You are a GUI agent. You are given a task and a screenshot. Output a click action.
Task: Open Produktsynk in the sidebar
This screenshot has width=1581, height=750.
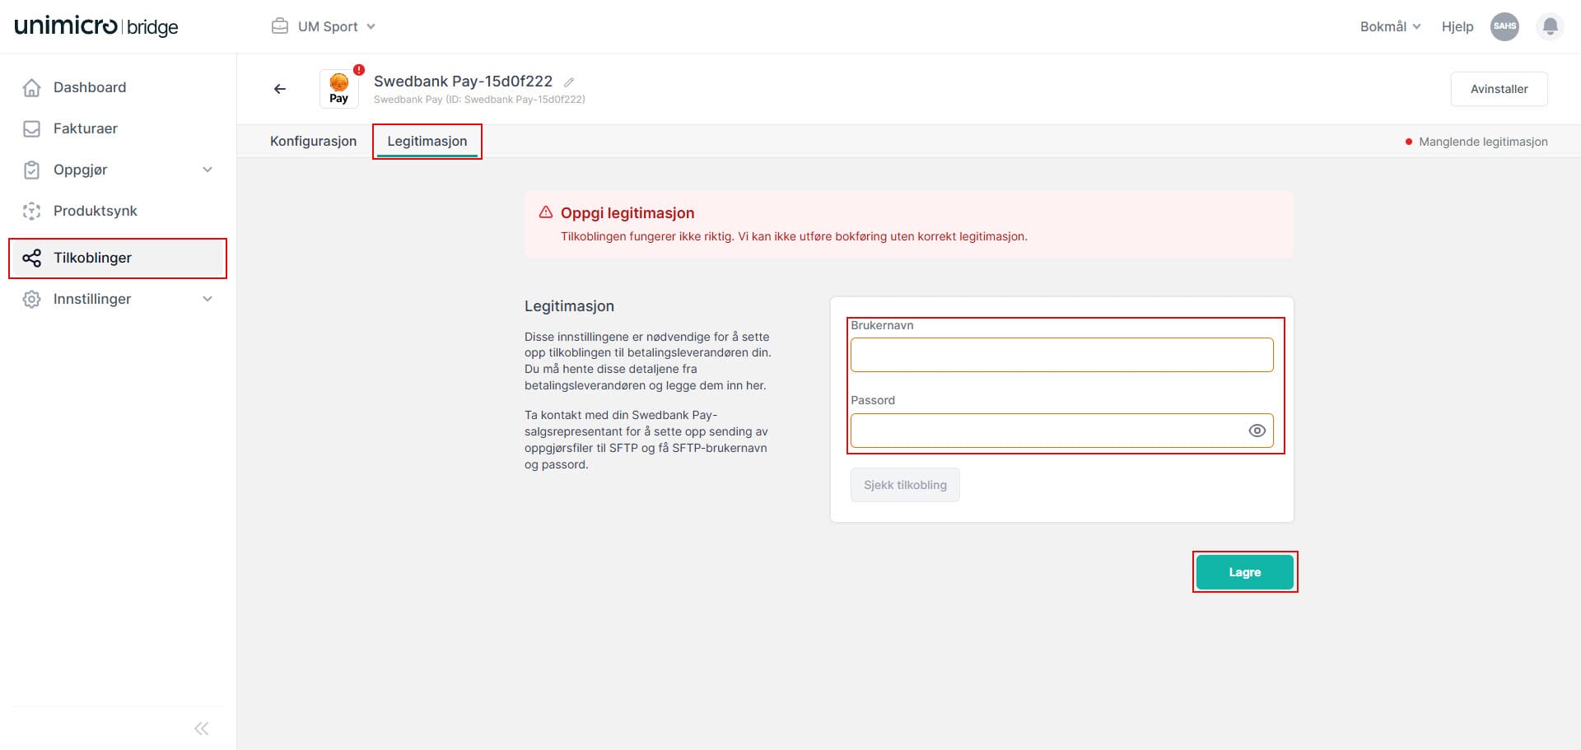(x=95, y=211)
